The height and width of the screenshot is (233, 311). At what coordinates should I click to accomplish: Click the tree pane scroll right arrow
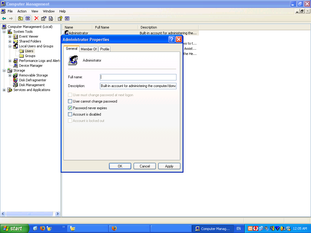(x=57, y=214)
